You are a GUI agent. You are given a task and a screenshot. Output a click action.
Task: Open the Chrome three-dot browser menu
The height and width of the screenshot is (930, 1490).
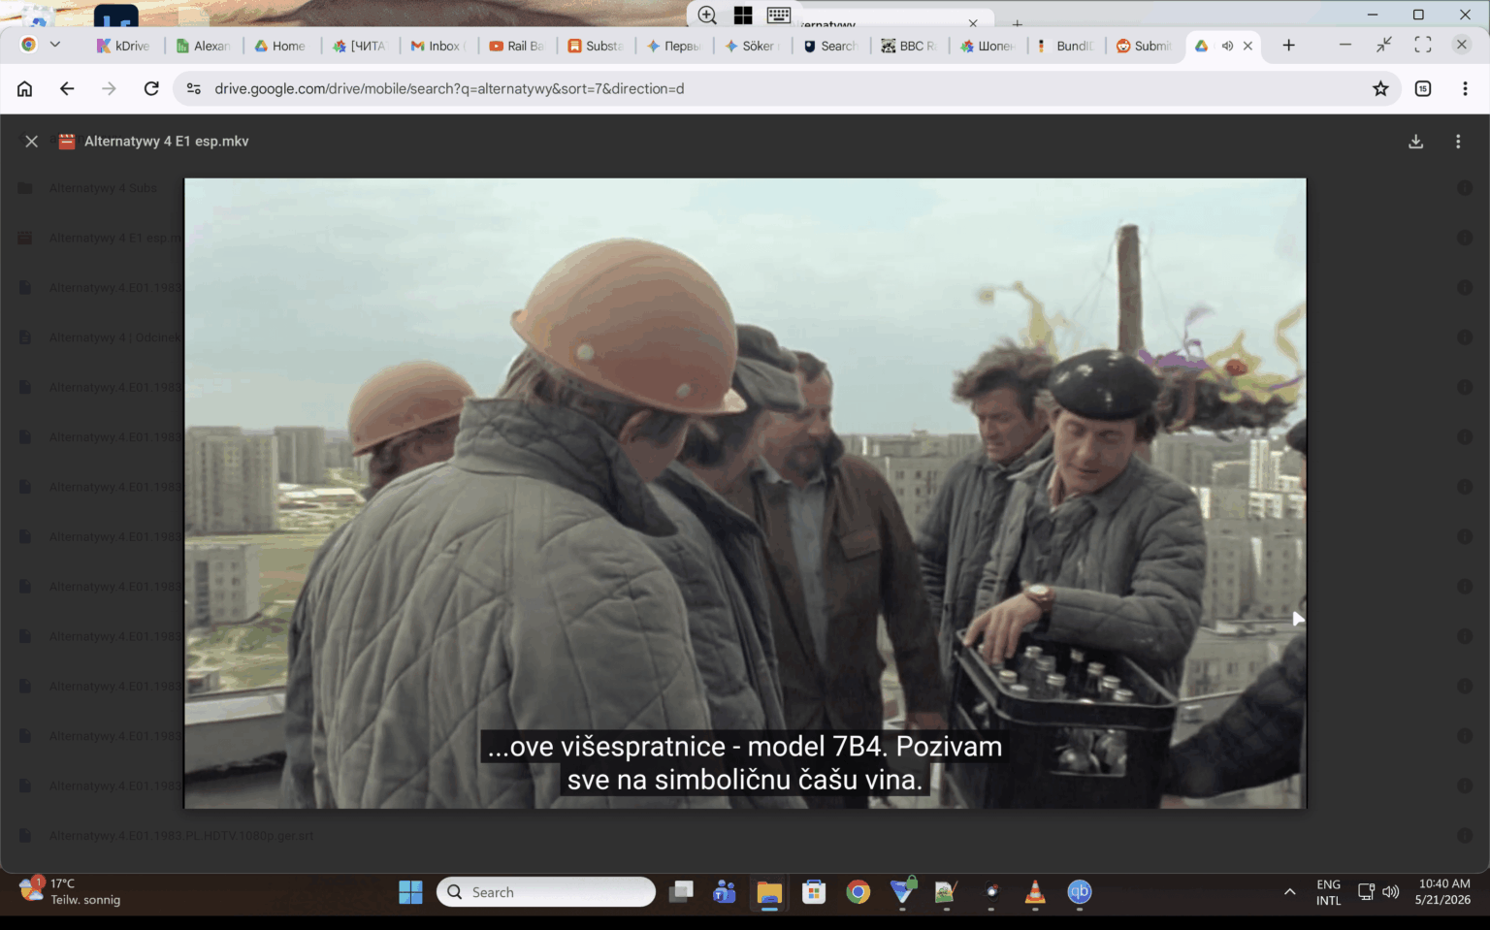1465,88
